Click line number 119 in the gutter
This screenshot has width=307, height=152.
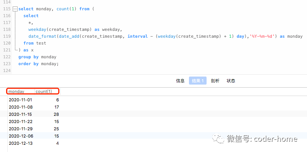pos(7,36)
